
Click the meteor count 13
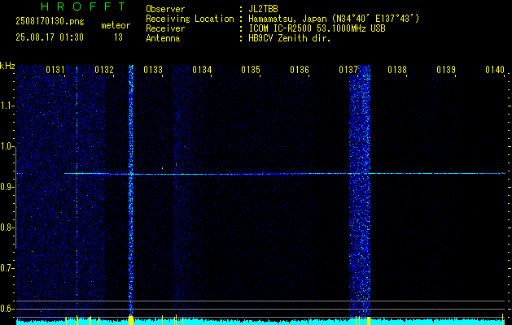[x=118, y=37]
